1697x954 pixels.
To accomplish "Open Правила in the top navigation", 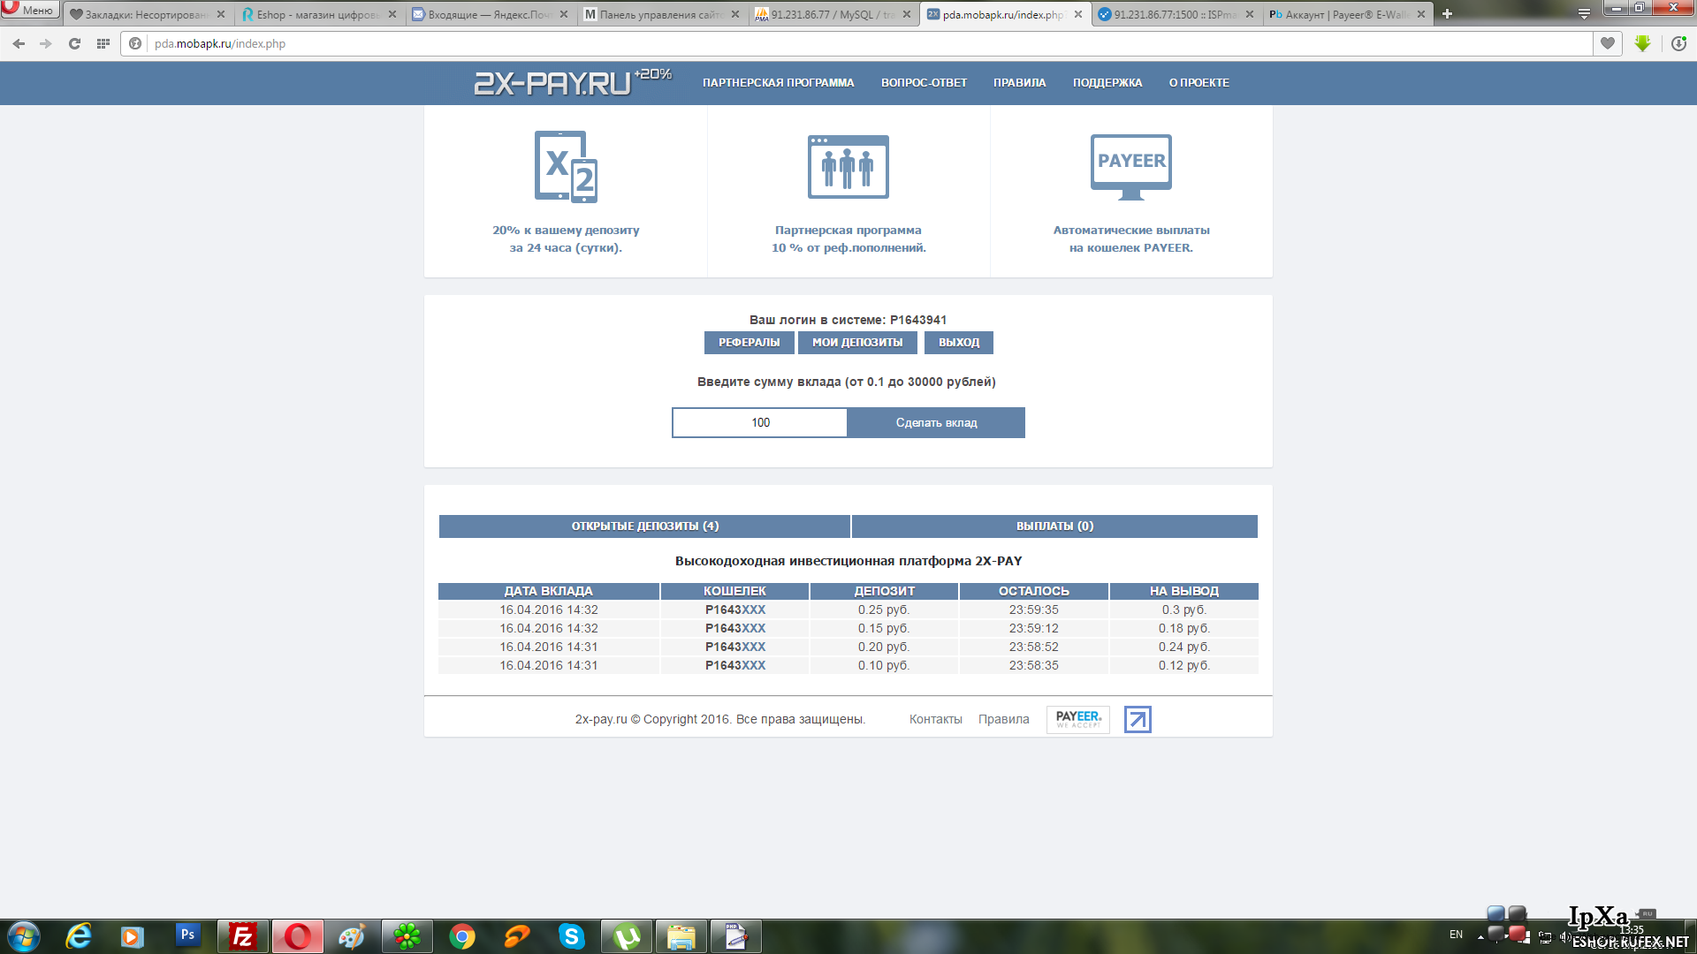I will (x=1019, y=82).
